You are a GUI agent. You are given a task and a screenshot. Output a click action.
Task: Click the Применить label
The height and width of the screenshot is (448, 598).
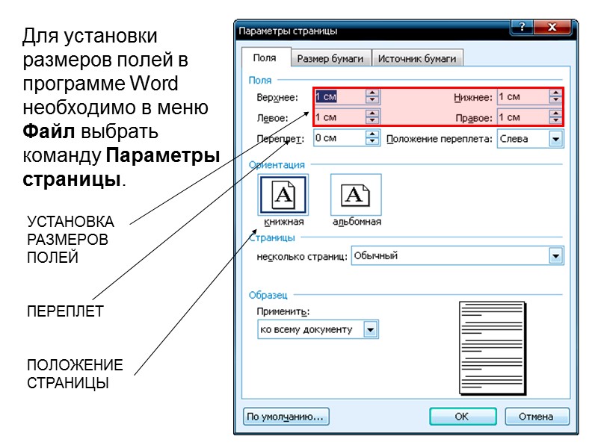point(283,311)
